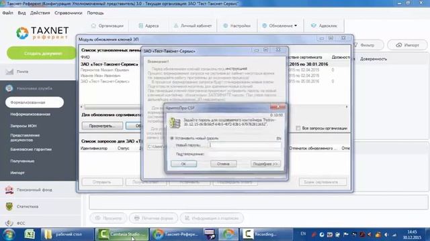This screenshot has height=241, width=430.
Task: Click the Импорт button at top right
Action: click(x=408, y=45)
